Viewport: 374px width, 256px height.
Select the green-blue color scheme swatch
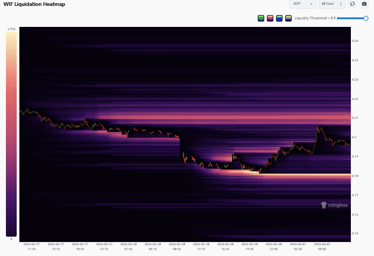261,18
